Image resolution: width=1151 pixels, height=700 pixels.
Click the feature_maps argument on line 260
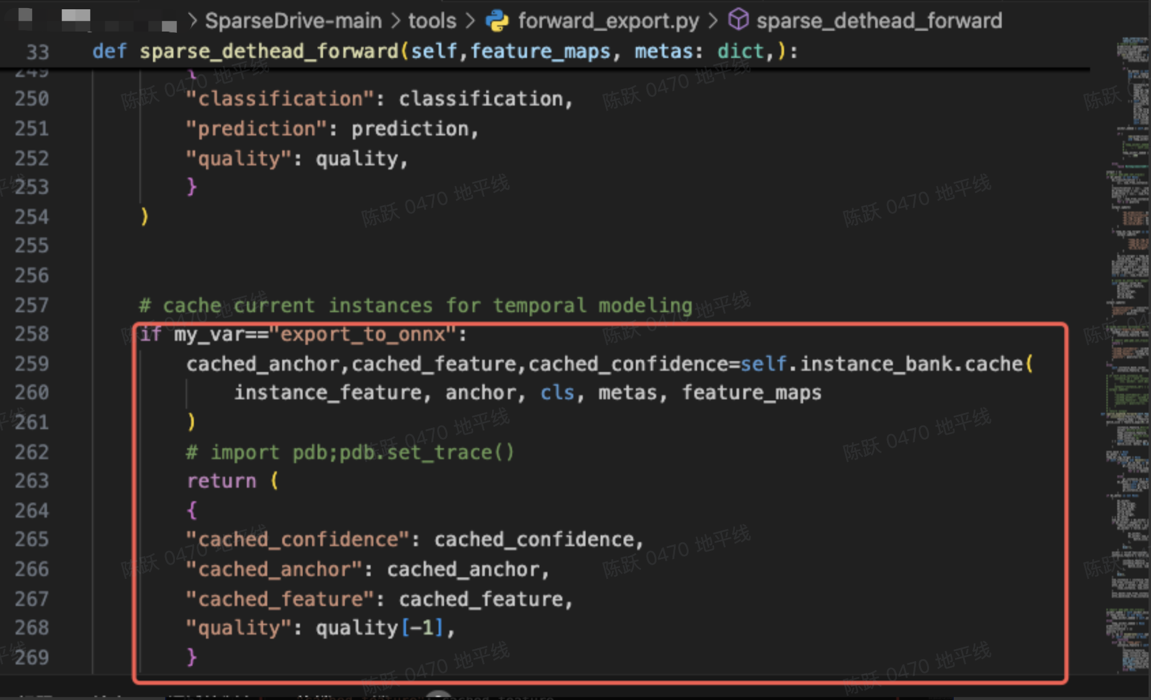tap(752, 393)
